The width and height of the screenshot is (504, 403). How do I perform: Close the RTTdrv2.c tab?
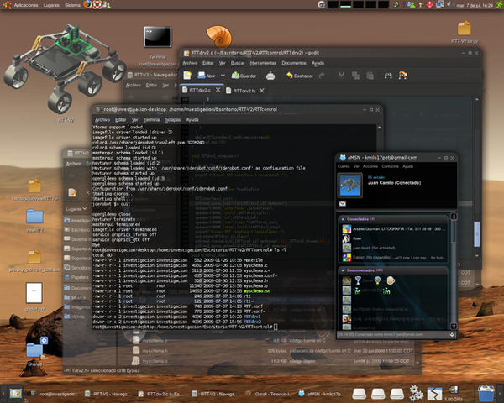[218, 90]
